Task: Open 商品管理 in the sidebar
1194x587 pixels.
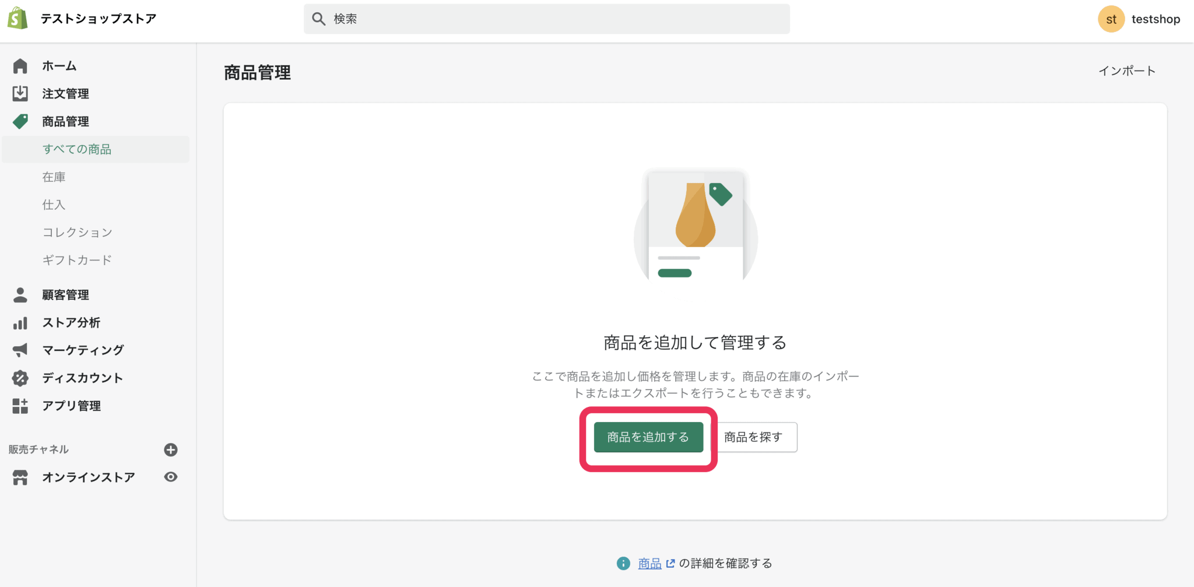Action: (65, 121)
